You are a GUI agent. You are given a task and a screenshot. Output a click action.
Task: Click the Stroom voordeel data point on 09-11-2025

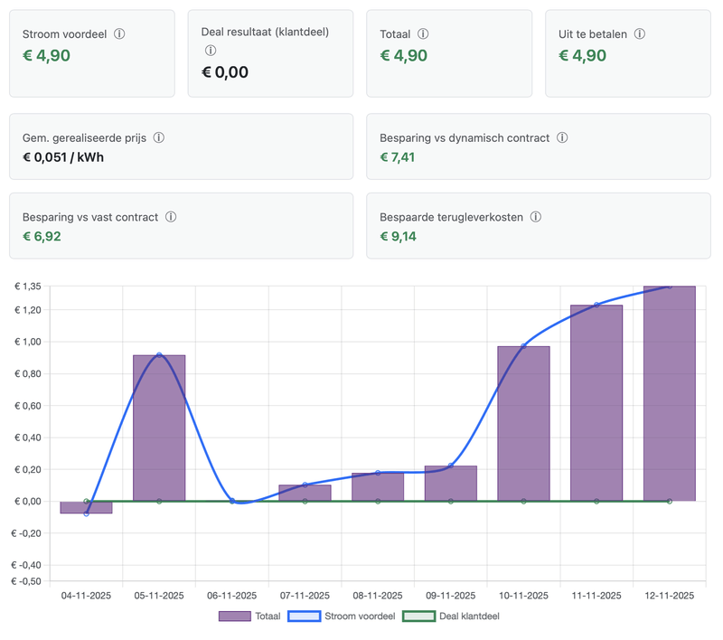[x=451, y=466]
